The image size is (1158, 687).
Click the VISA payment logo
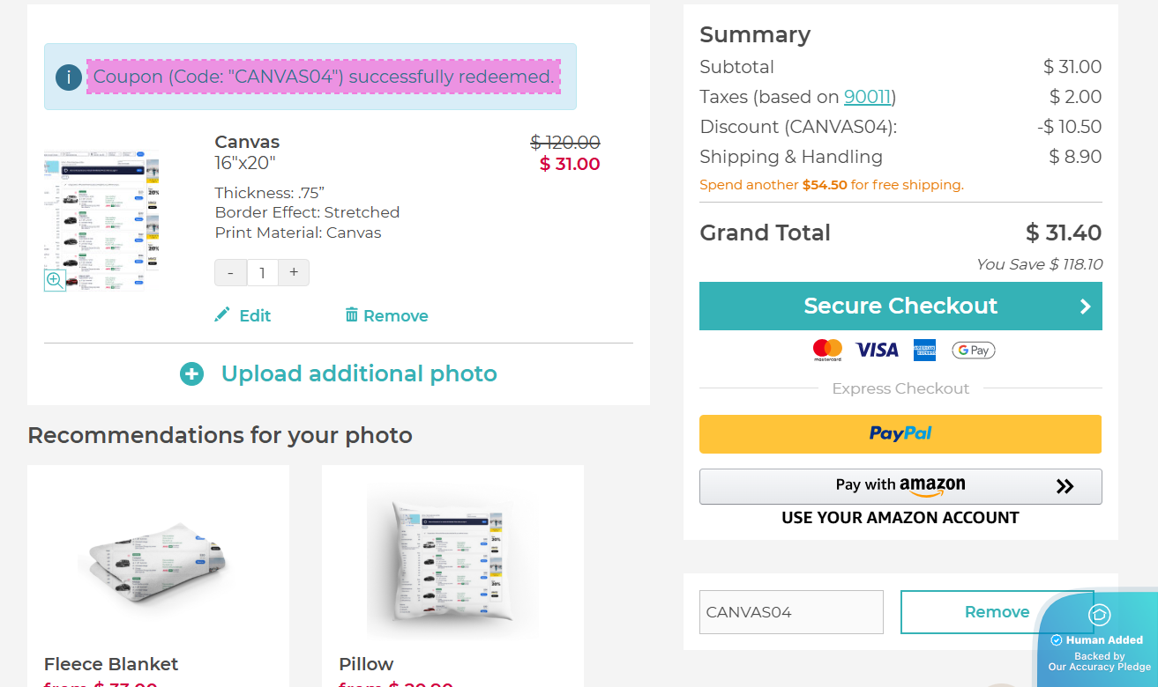(x=877, y=351)
